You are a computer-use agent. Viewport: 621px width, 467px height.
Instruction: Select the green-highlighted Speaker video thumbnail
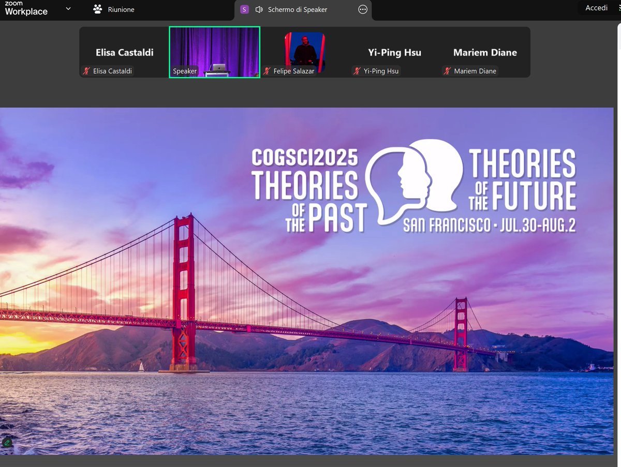[x=214, y=52]
